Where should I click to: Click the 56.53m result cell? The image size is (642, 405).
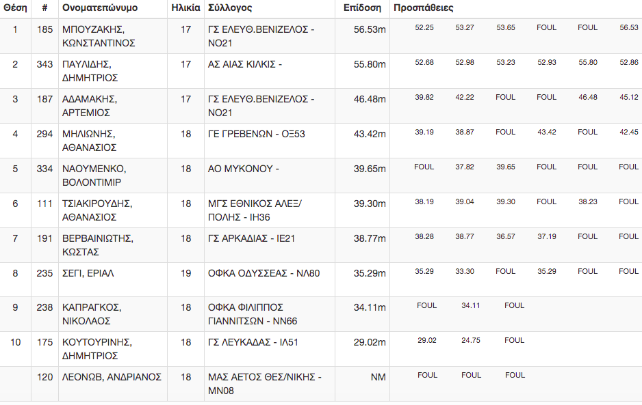pyautogui.click(x=370, y=29)
